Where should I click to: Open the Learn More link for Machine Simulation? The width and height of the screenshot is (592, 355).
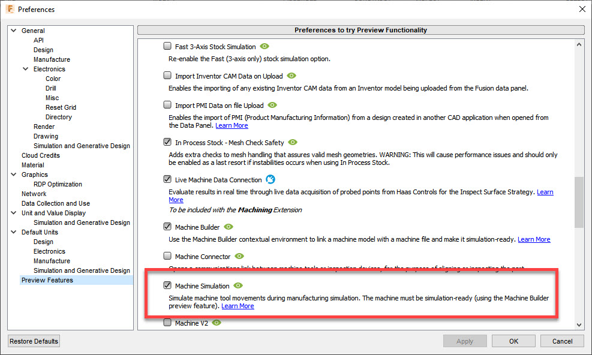coord(238,306)
